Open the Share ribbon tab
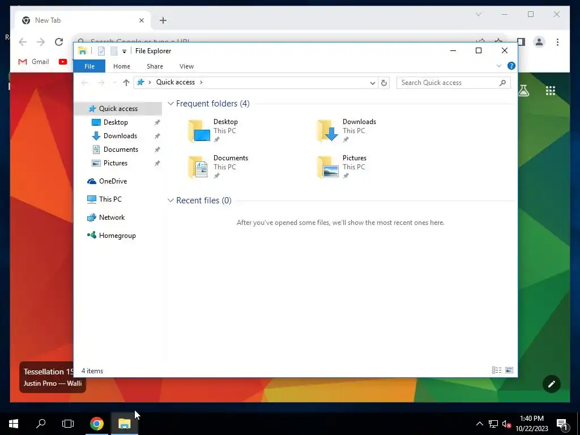The image size is (580, 435). pyautogui.click(x=155, y=66)
